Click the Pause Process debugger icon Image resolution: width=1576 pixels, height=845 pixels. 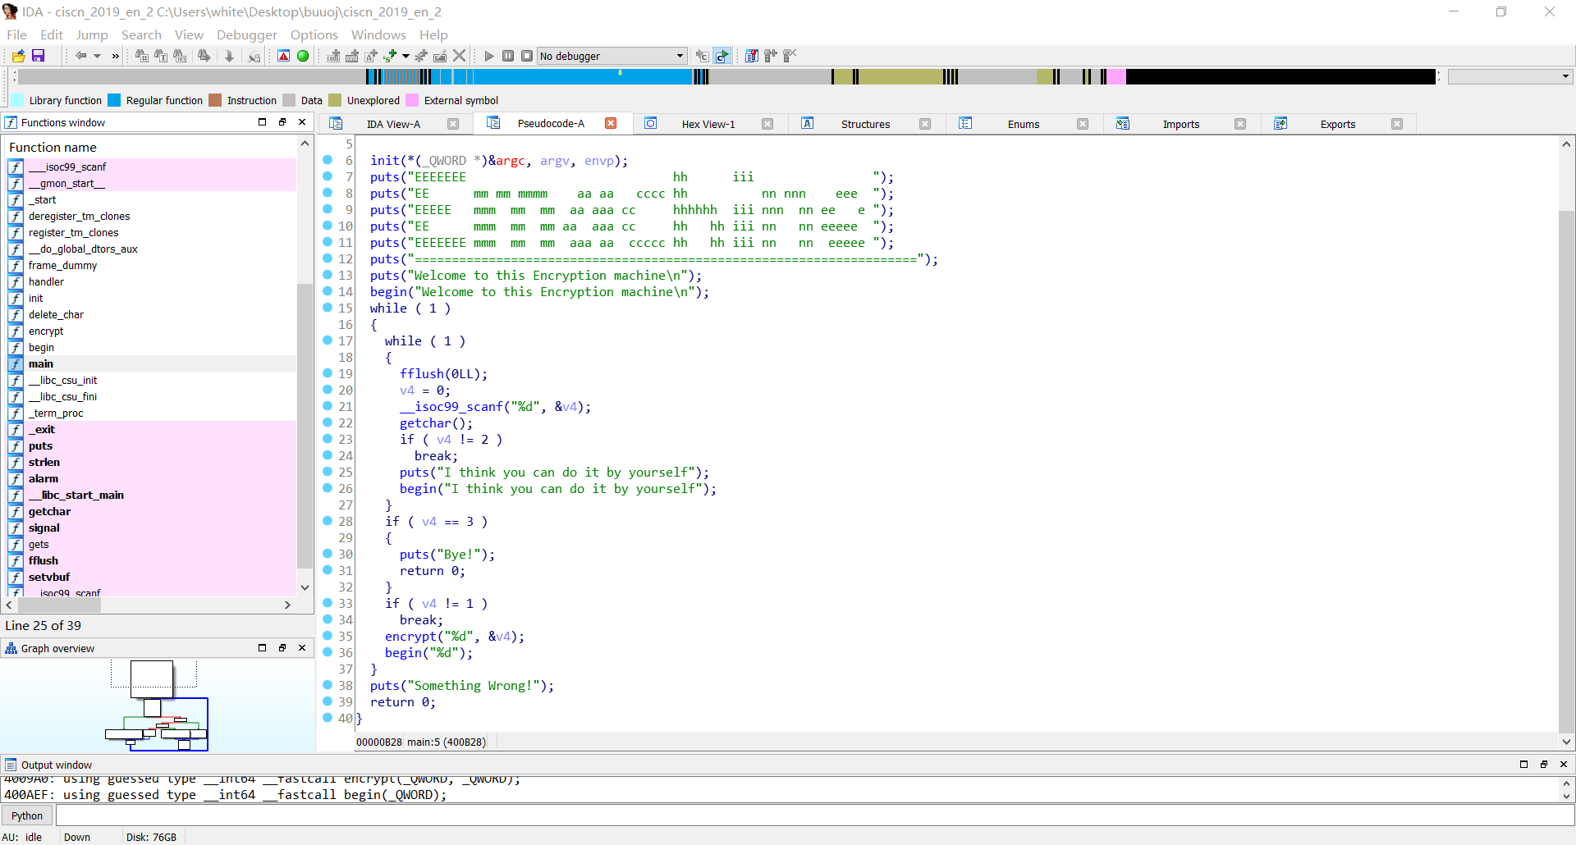pyautogui.click(x=508, y=56)
